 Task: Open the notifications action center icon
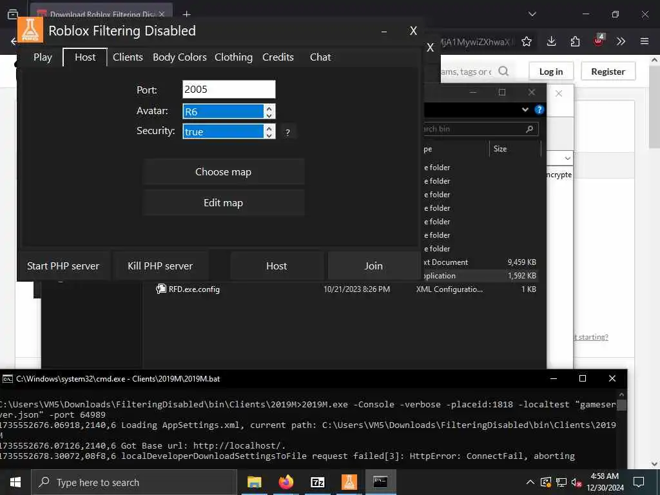(639, 482)
